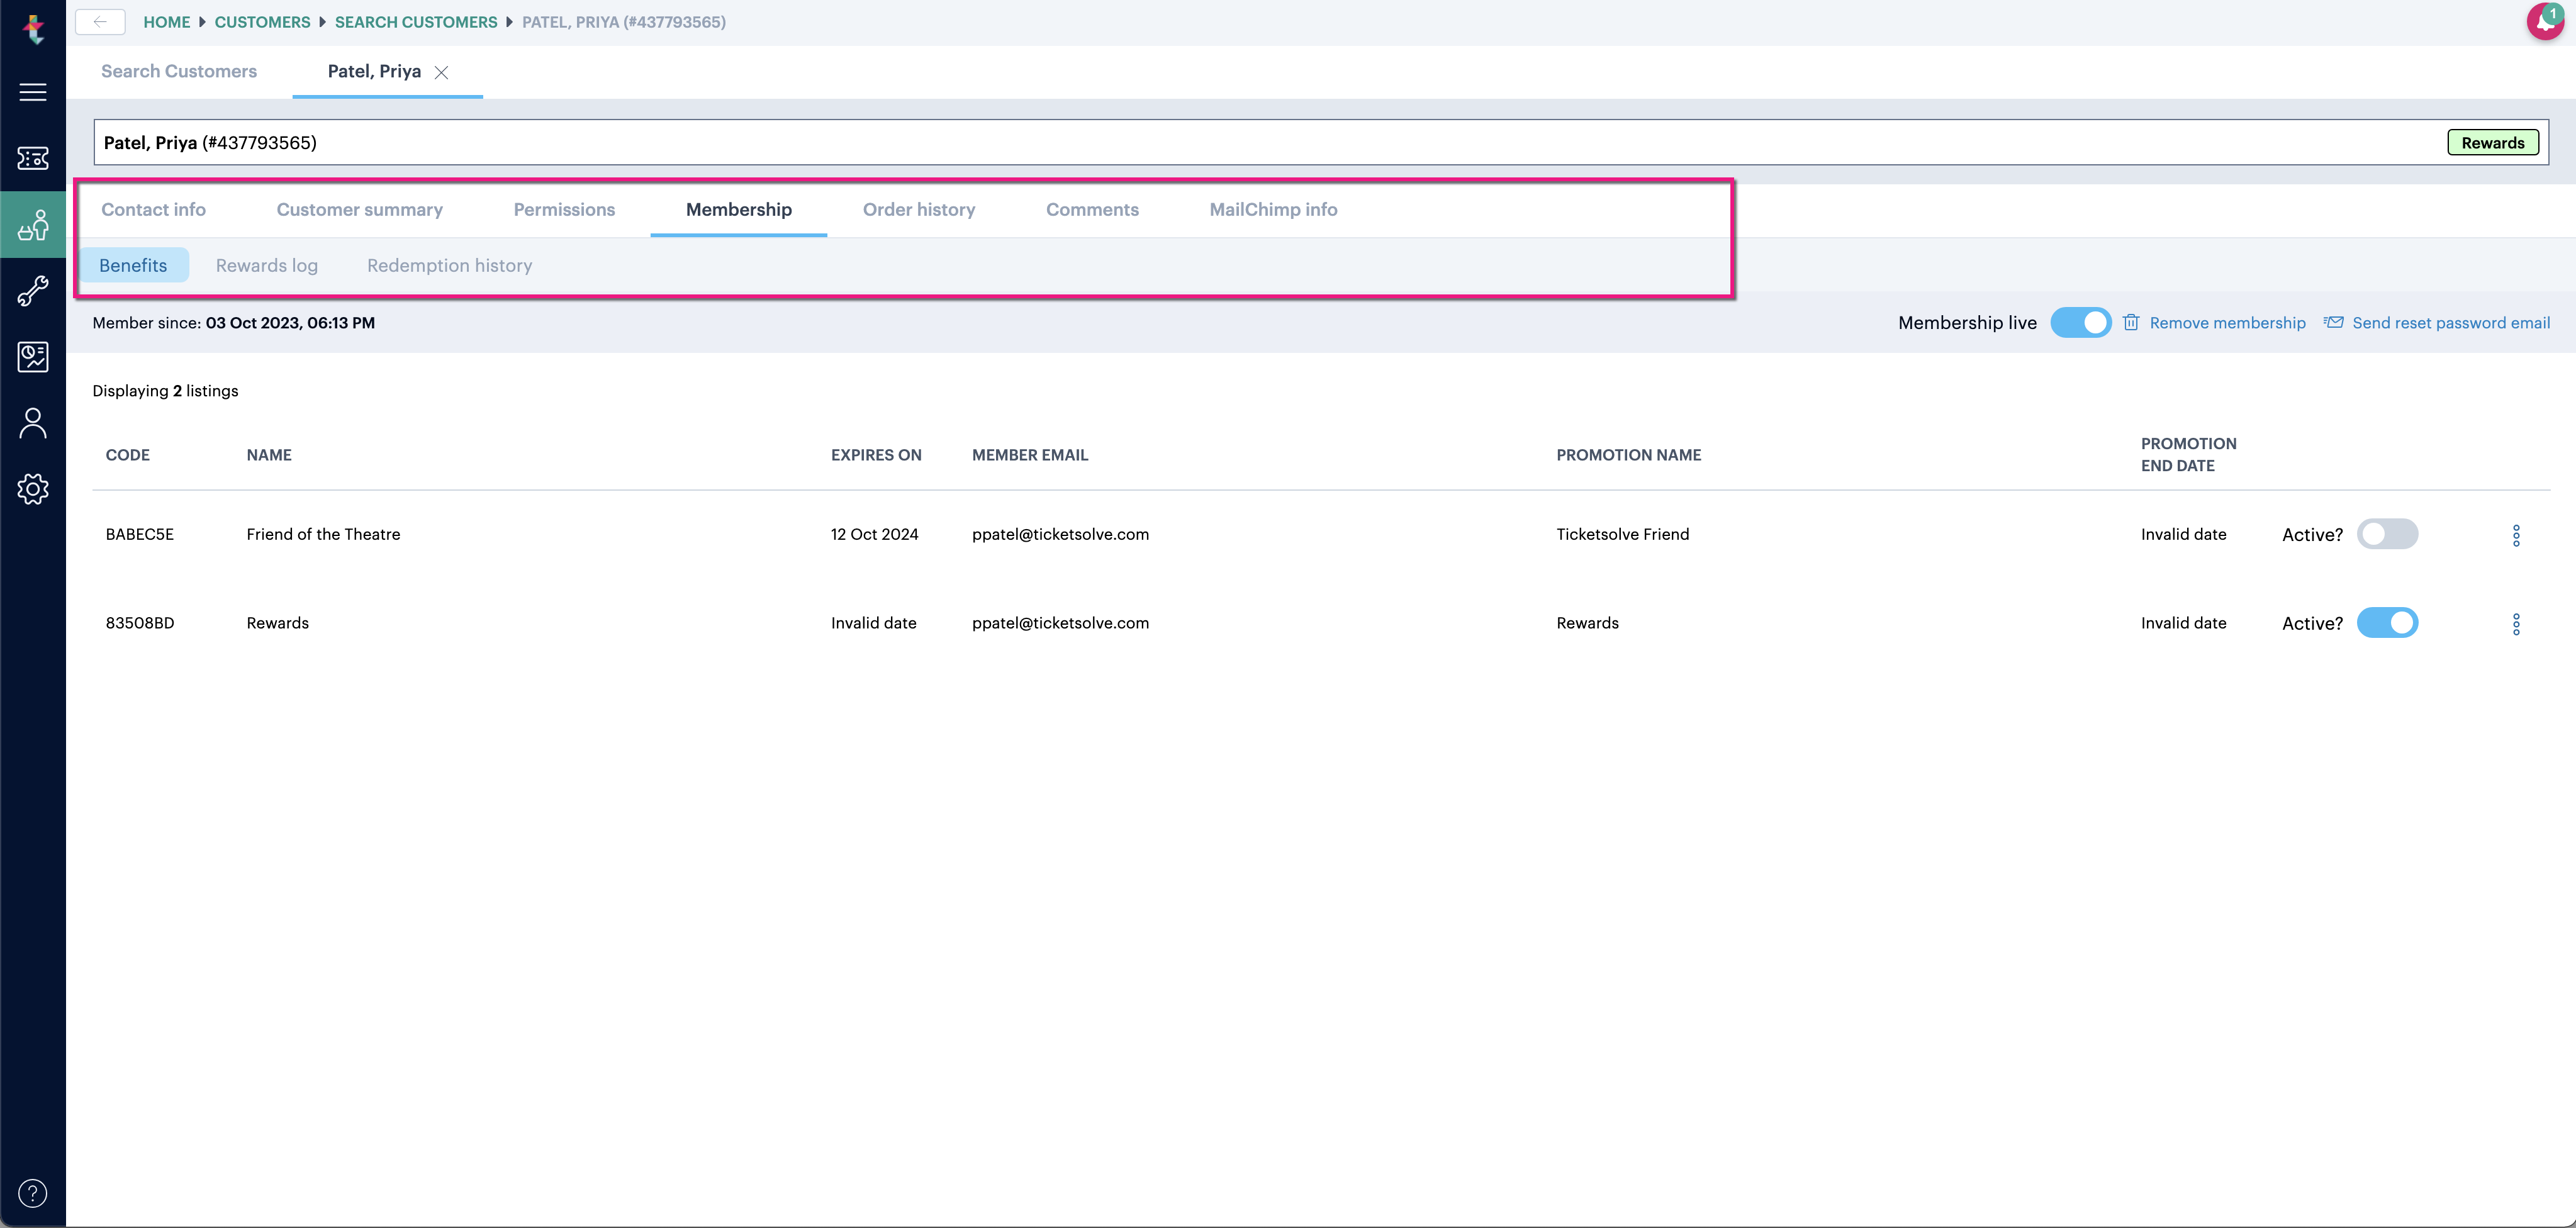Click the green Rewards badge
The width and height of the screenshot is (2576, 1228).
tap(2492, 142)
